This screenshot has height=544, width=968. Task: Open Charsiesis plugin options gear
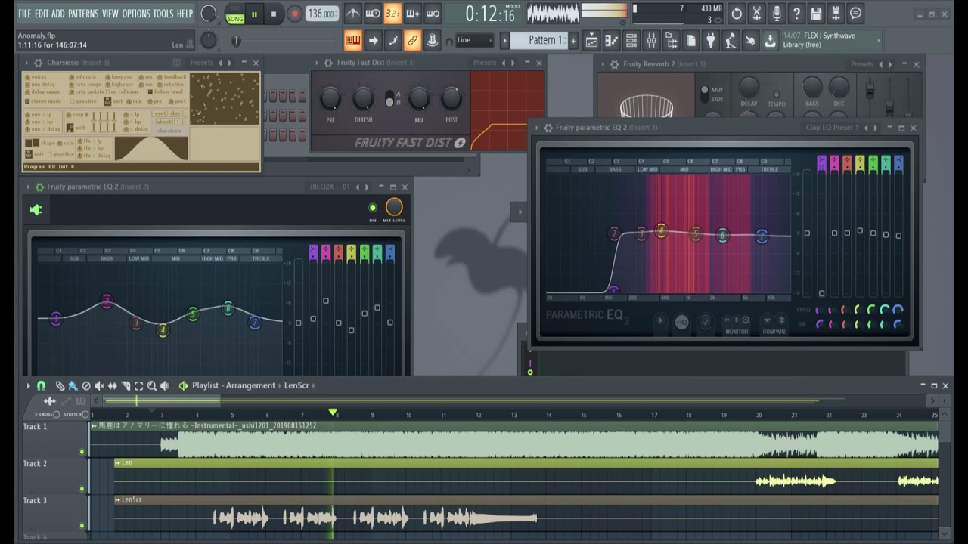38,63
